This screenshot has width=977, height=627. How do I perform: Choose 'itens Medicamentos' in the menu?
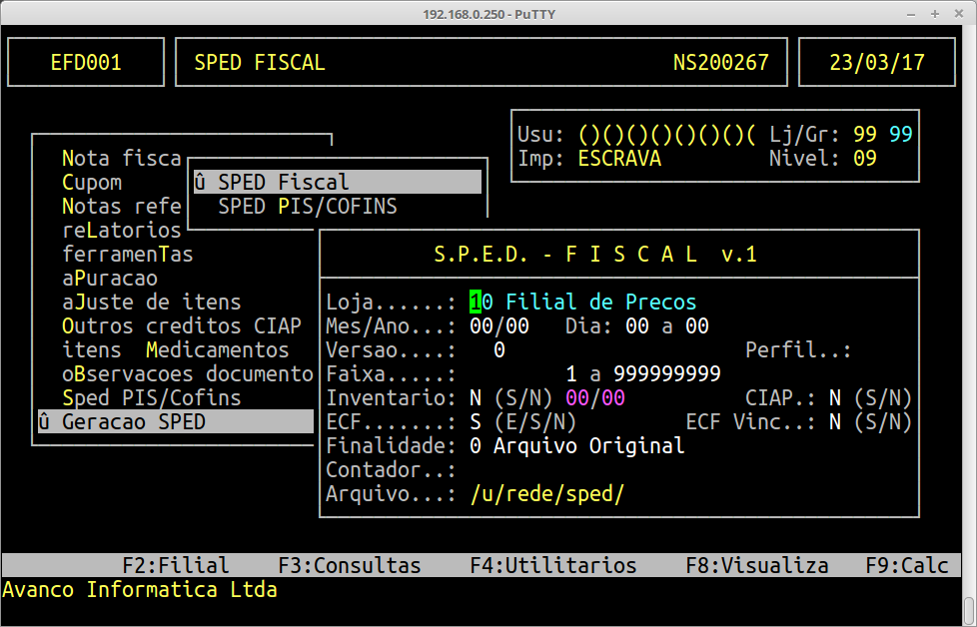pos(176,350)
